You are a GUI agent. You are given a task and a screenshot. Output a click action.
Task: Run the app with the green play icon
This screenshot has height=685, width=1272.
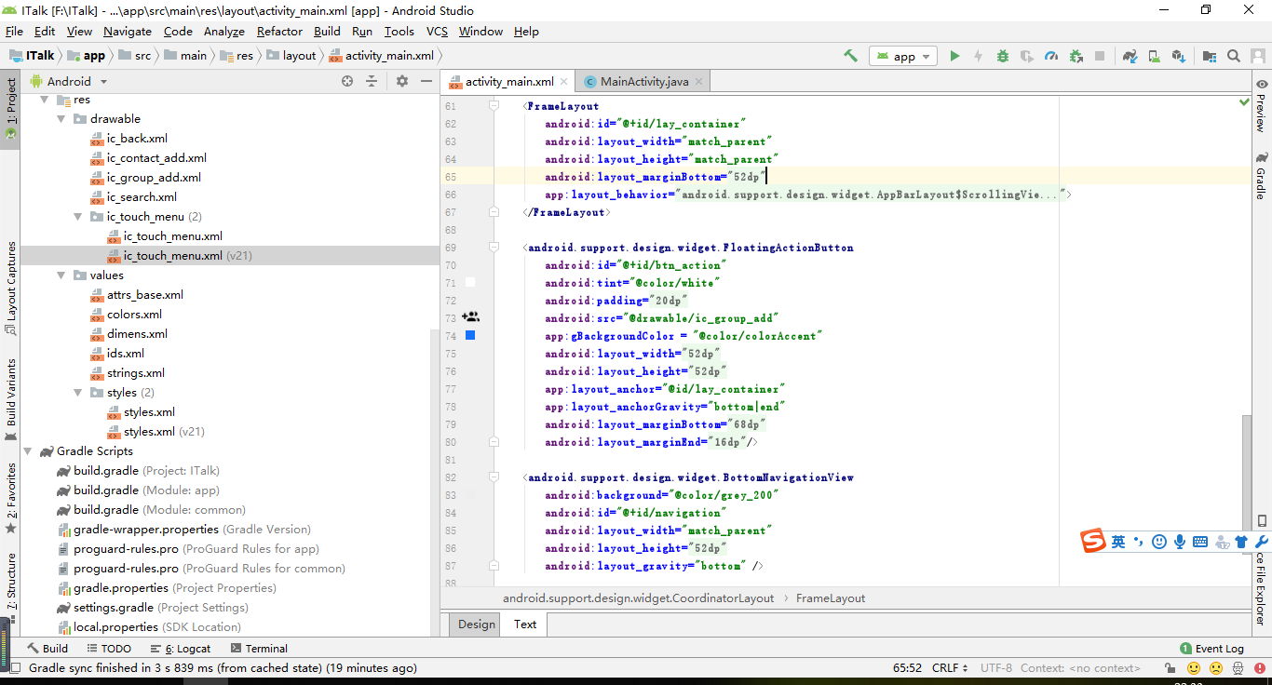tap(954, 56)
